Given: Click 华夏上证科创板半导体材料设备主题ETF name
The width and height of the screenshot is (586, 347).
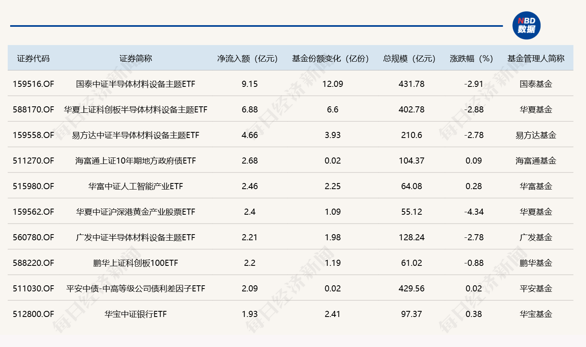Looking at the screenshot, I should (x=135, y=110).
